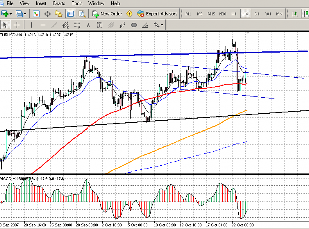Open the Insert menu
This screenshot has width=309, height=229.
click(41, 3)
